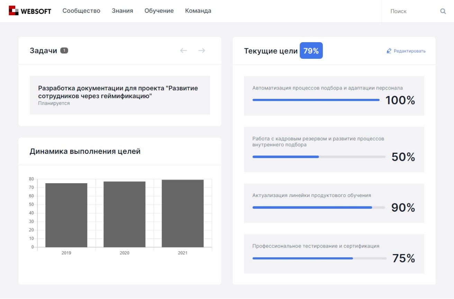Click the 2021 axis label
The image size is (454, 299).
(x=183, y=253)
